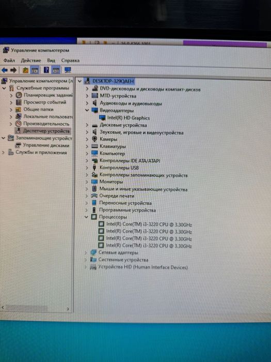
Task: Click the Intel(R) HD Graphics display icon
Action: [x=102, y=118]
